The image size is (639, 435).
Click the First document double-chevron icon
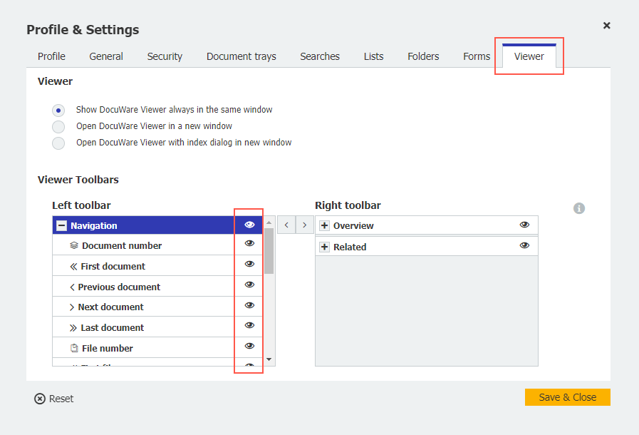(73, 267)
